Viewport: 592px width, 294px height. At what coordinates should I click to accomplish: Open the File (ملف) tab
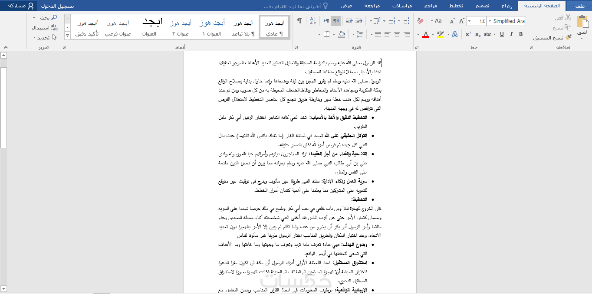click(x=579, y=6)
